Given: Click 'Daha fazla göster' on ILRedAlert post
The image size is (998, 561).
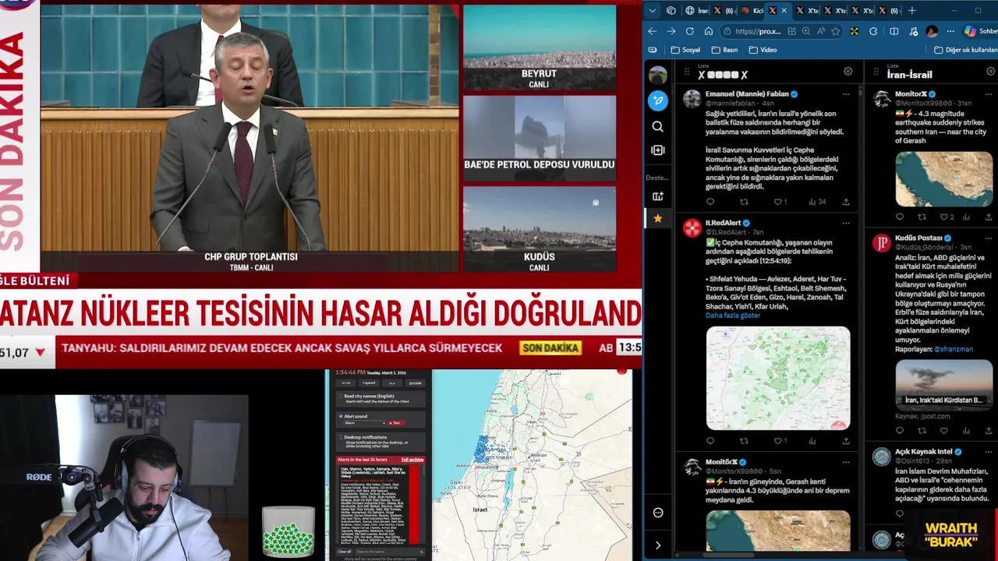Looking at the screenshot, I should click(x=732, y=316).
